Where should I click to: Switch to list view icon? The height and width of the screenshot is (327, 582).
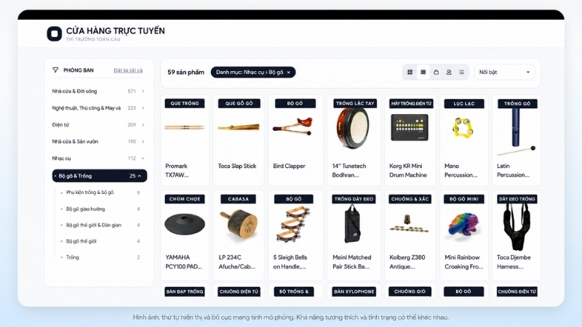461,72
